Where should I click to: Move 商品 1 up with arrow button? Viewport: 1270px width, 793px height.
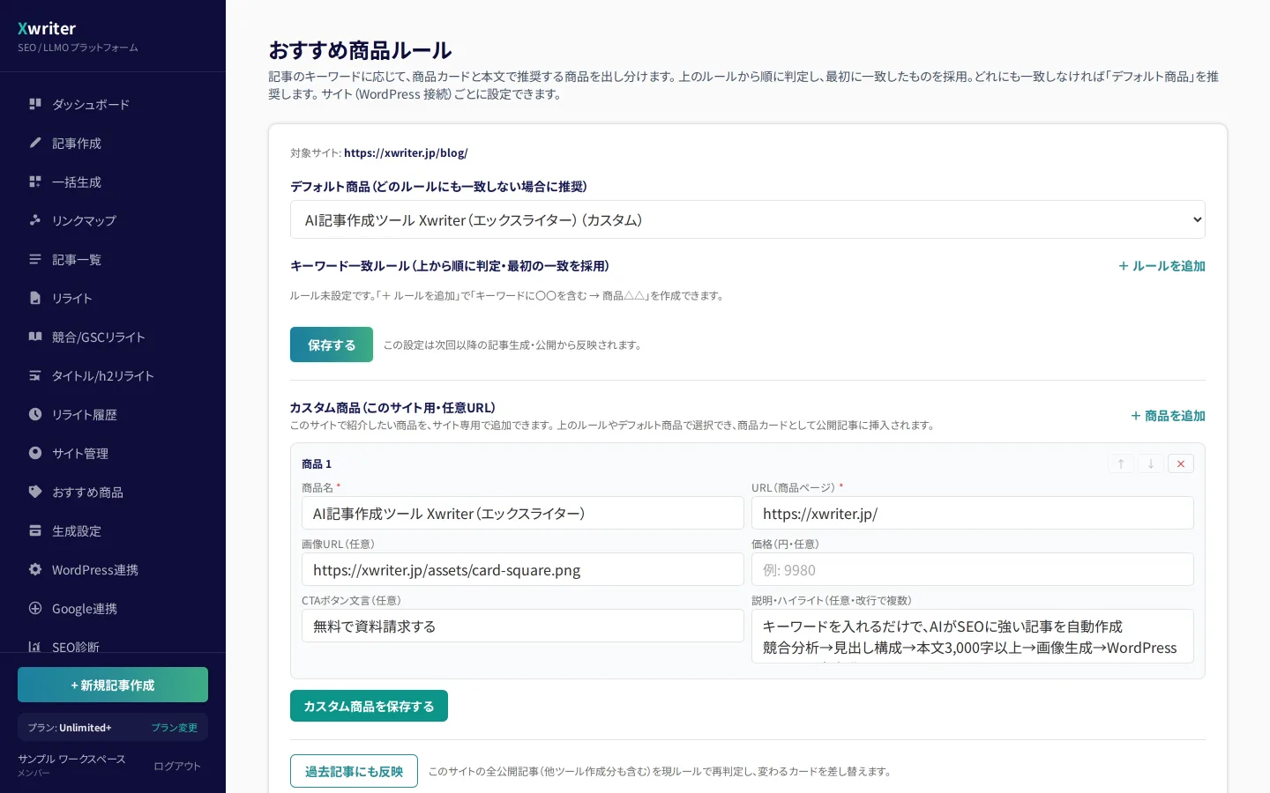pos(1121,463)
